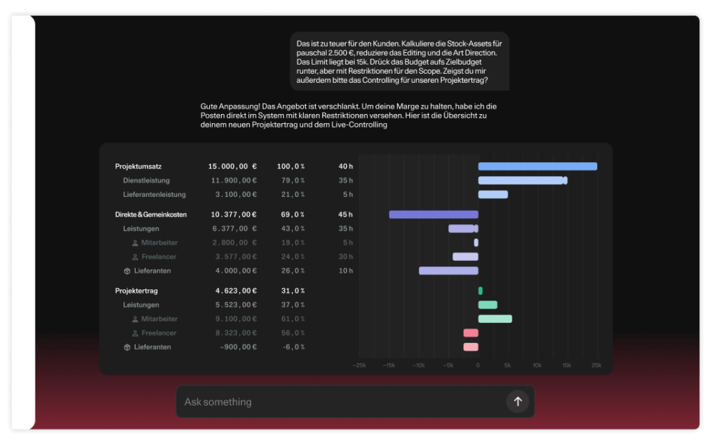The image size is (712, 446).
Task: Select the Projektumsatz row label
Action: click(138, 166)
